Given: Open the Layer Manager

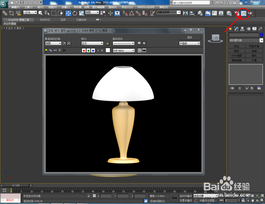Looking at the screenshot, I should click(200, 13).
